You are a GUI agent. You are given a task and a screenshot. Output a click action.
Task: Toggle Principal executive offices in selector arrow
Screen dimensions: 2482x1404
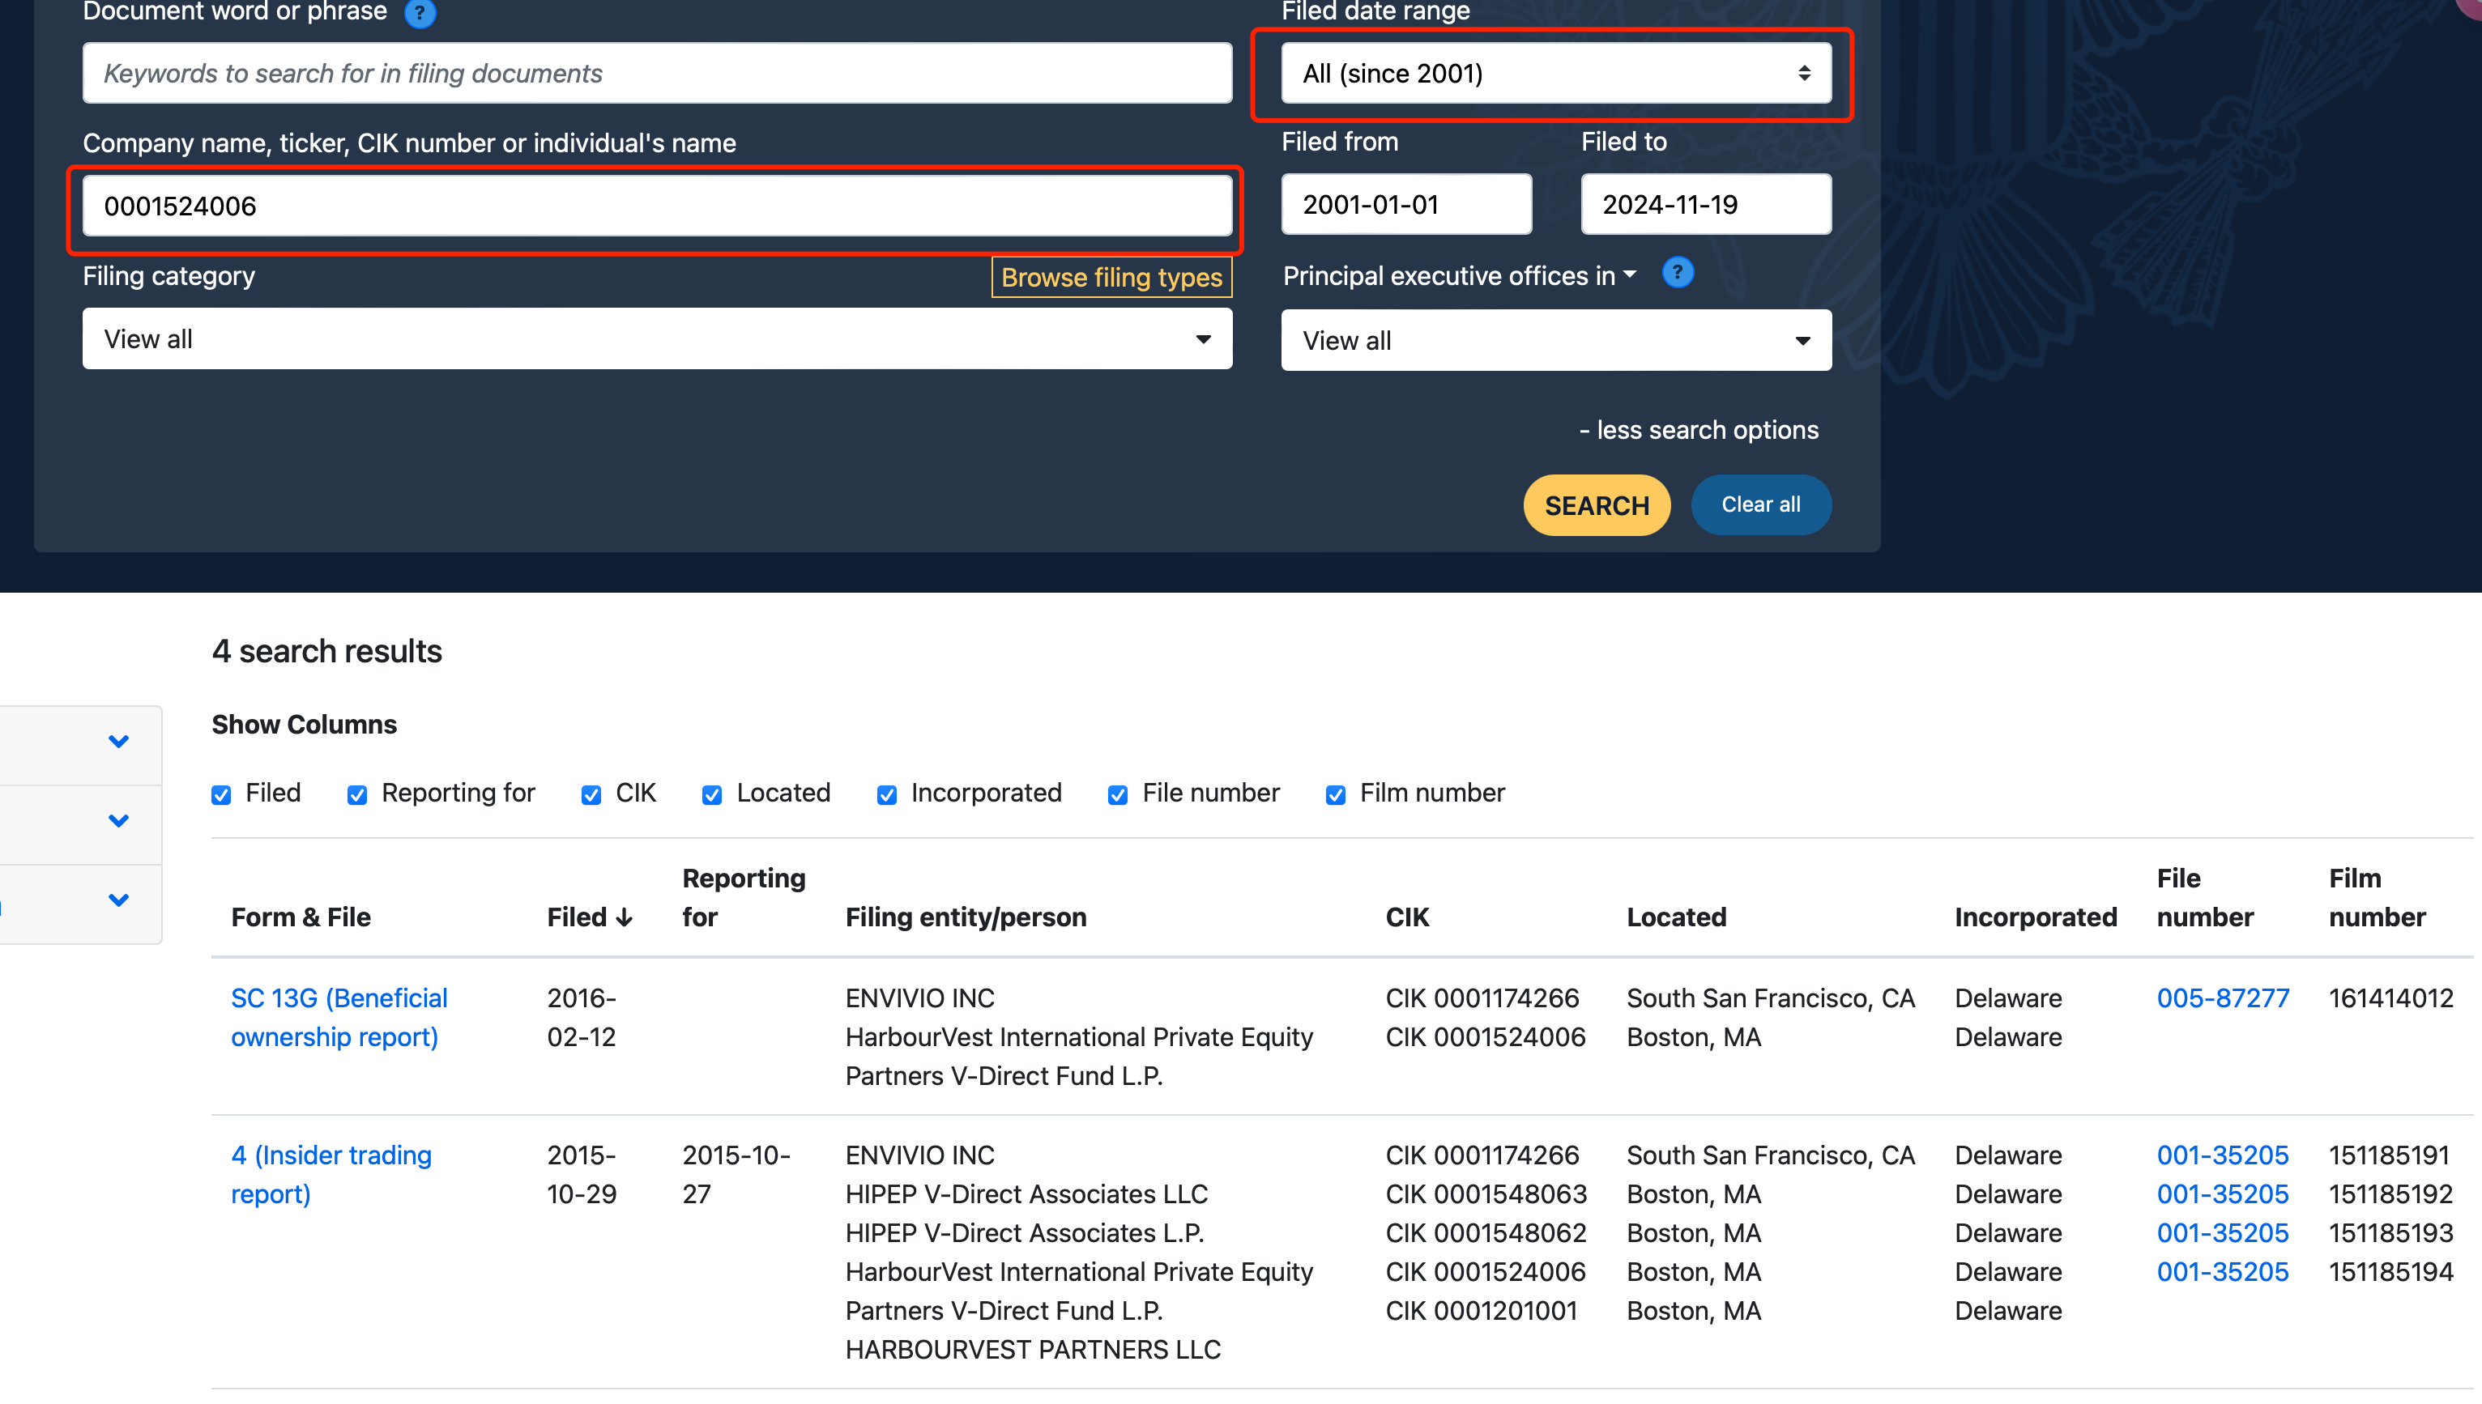coord(1630,274)
